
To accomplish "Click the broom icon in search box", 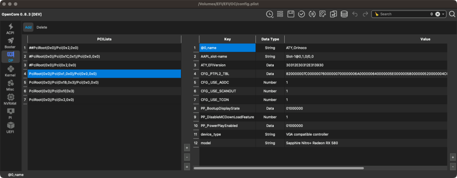I will tap(377, 14).
